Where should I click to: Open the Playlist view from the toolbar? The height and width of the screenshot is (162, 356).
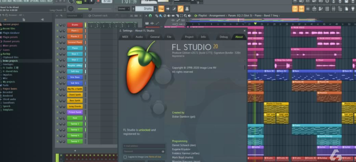[x=314, y=9]
